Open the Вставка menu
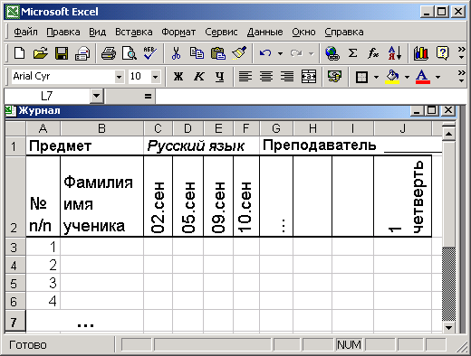Viewport: 471px width, 356px height. (x=134, y=32)
